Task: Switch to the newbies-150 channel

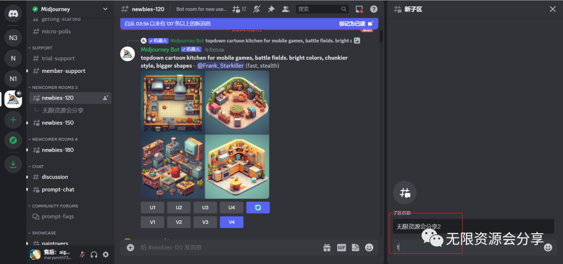Action: (x=57, y=123)
